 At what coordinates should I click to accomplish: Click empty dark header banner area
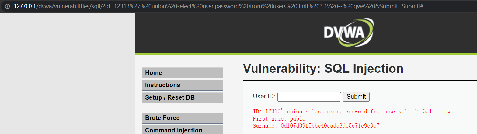[228, 33]
